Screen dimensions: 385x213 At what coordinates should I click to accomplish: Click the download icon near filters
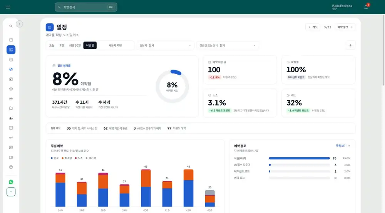click(x=350, y=45)
